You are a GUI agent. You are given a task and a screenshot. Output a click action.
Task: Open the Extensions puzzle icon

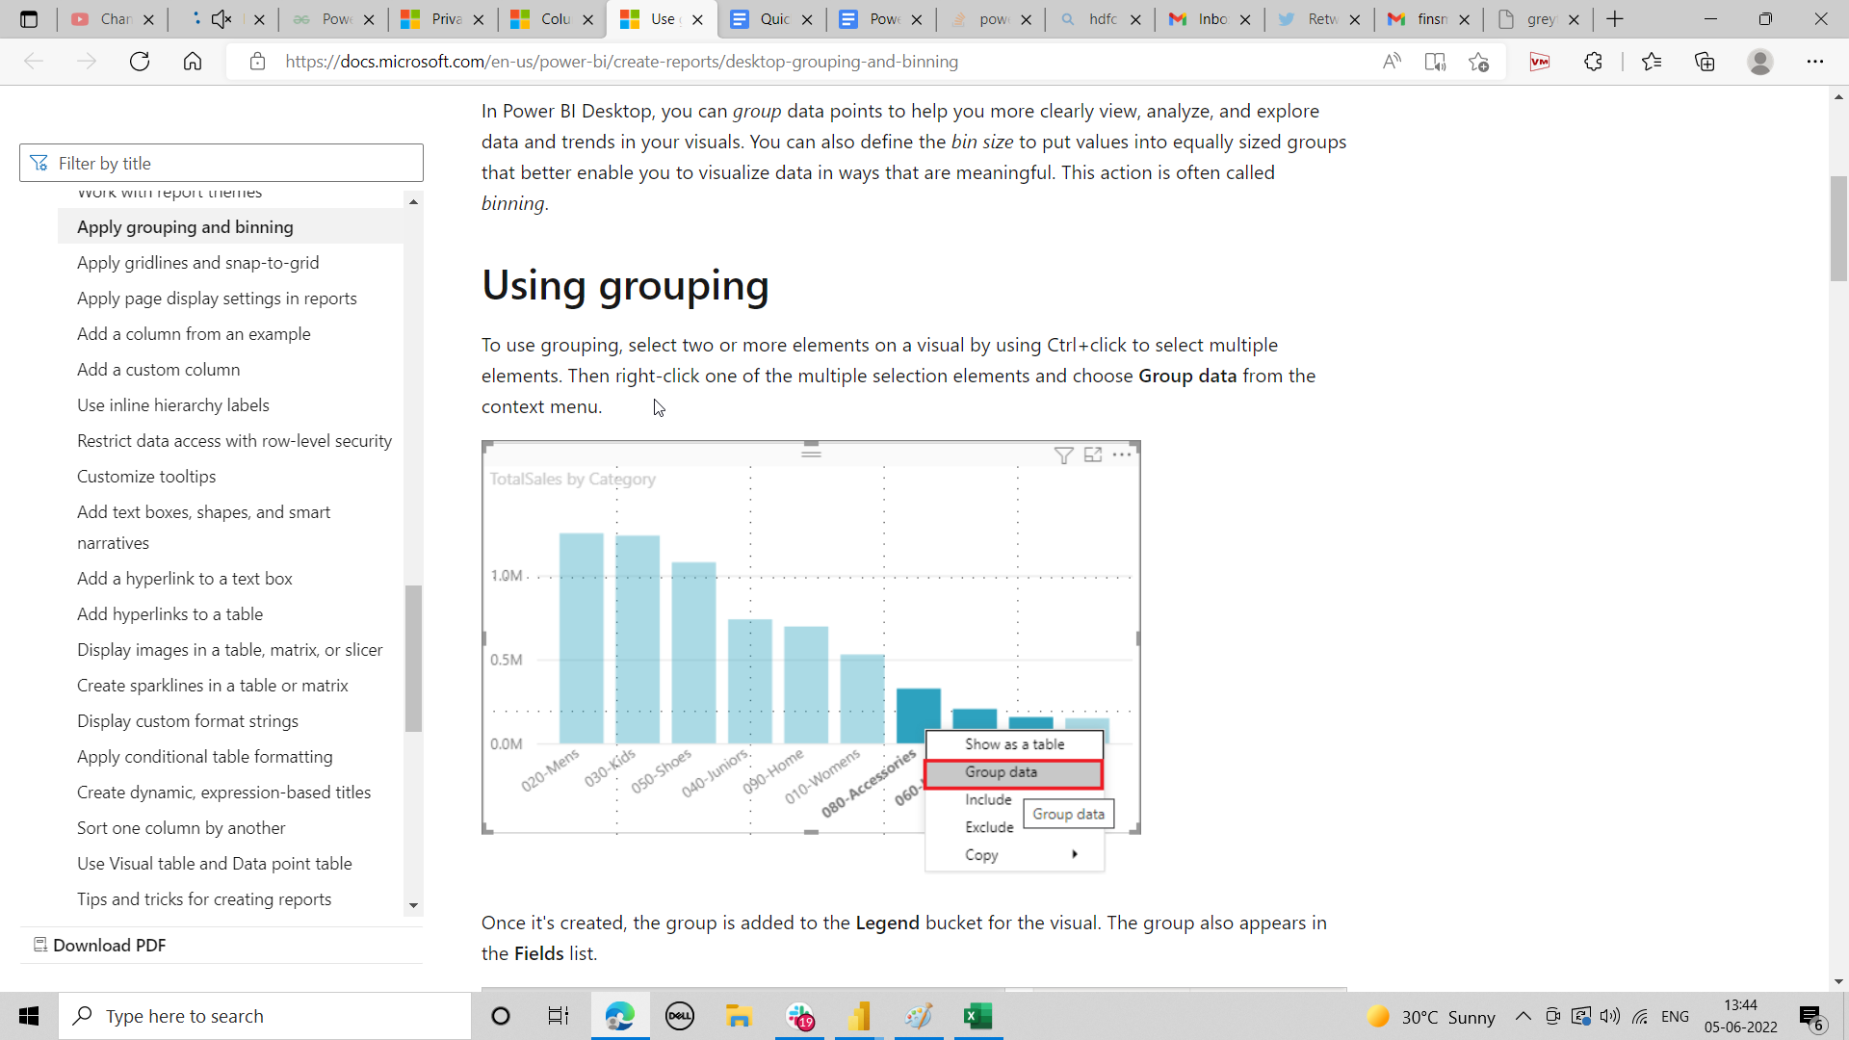tap(1593, 62)
